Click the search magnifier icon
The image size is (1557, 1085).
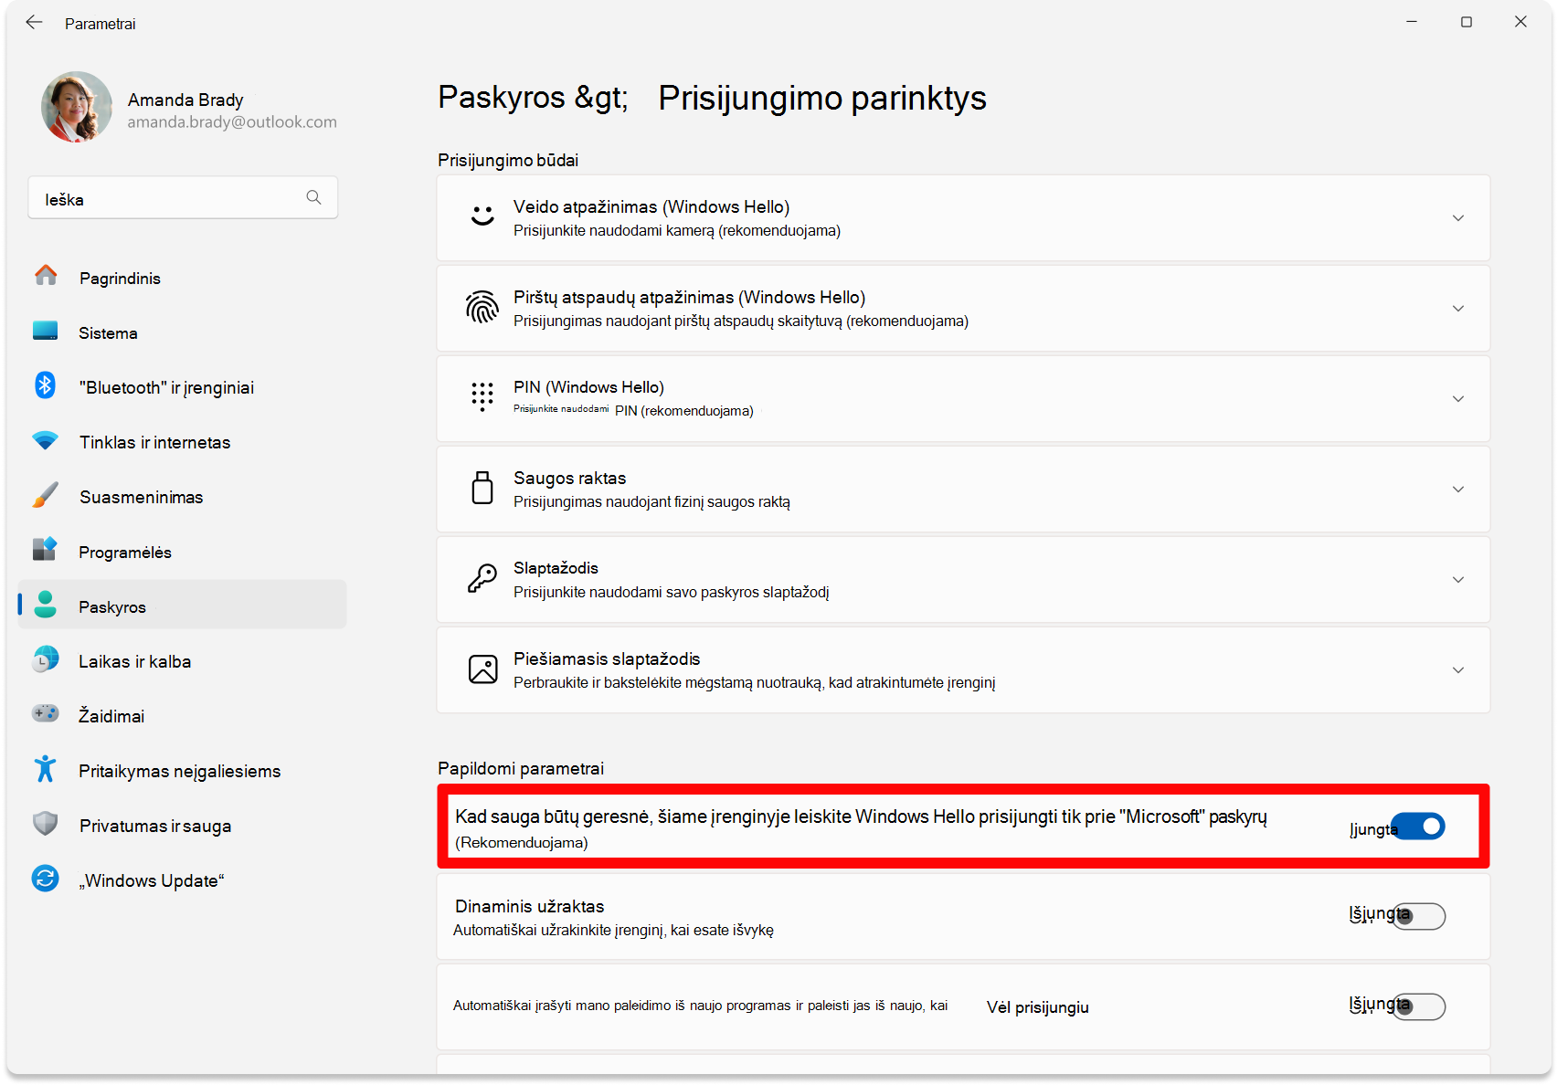(313, 197)
